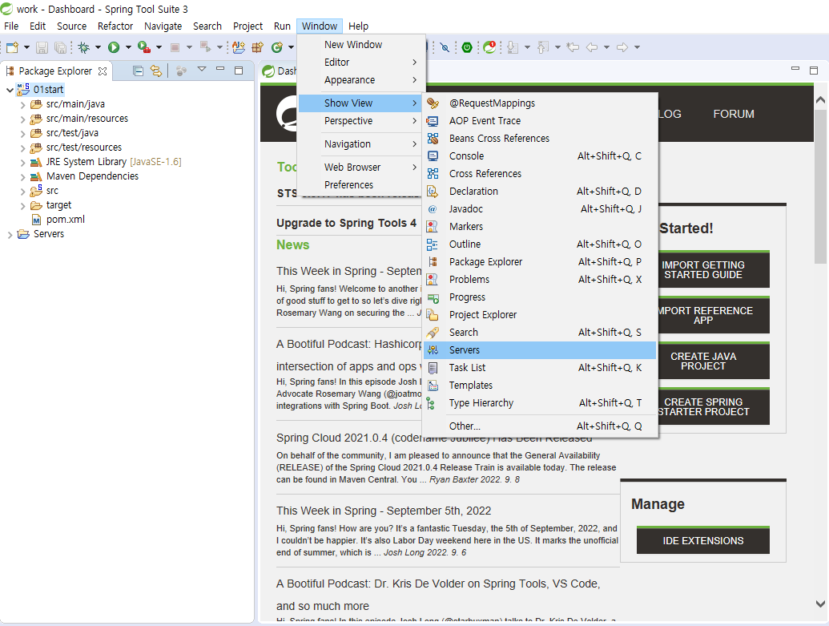The width and height of the screenshot is (829, 626).
Task: Click the Forward navigation arrow icon
Action: pyautogui.click(x=622, y=47)
